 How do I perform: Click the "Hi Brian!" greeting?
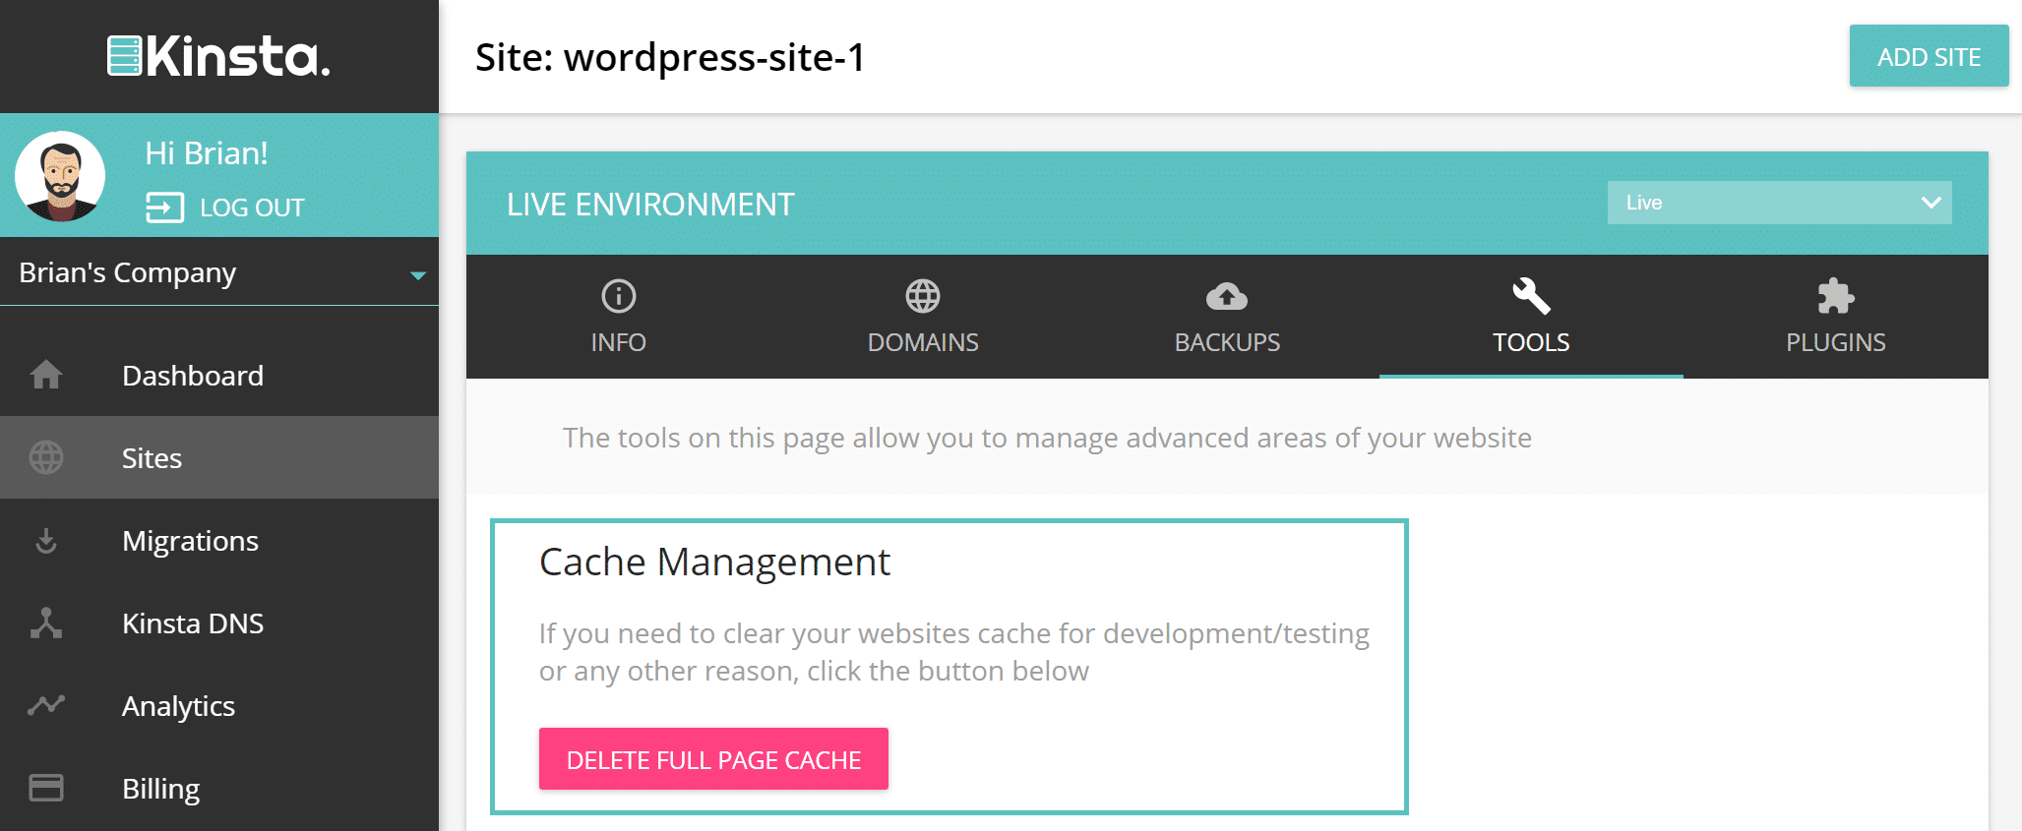[207, 153]
